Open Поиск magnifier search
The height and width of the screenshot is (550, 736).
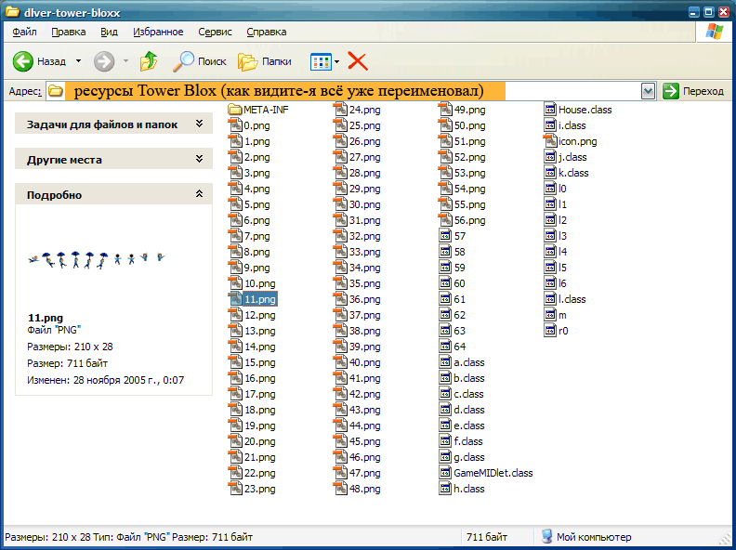pos(183,61)
